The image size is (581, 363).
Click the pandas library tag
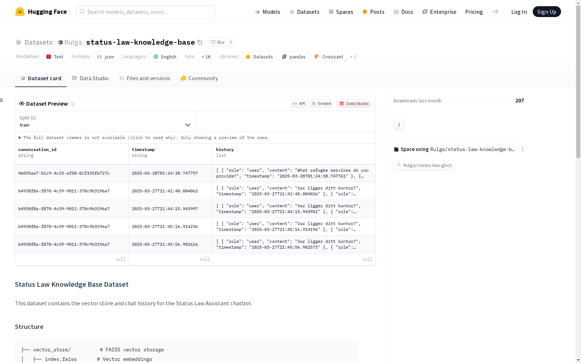pos(294,57)
